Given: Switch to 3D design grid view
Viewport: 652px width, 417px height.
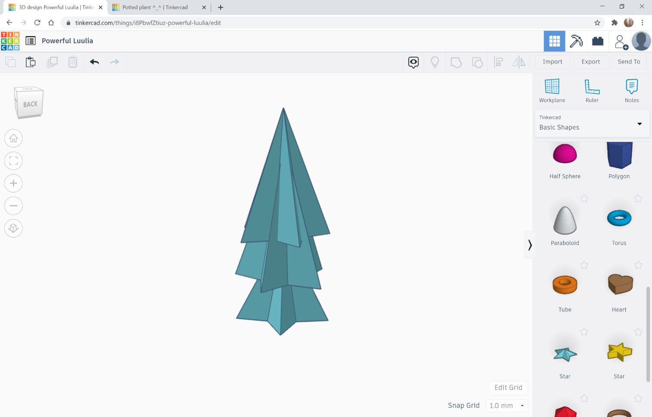Looking at the screenshot, I should coord(555,41).
